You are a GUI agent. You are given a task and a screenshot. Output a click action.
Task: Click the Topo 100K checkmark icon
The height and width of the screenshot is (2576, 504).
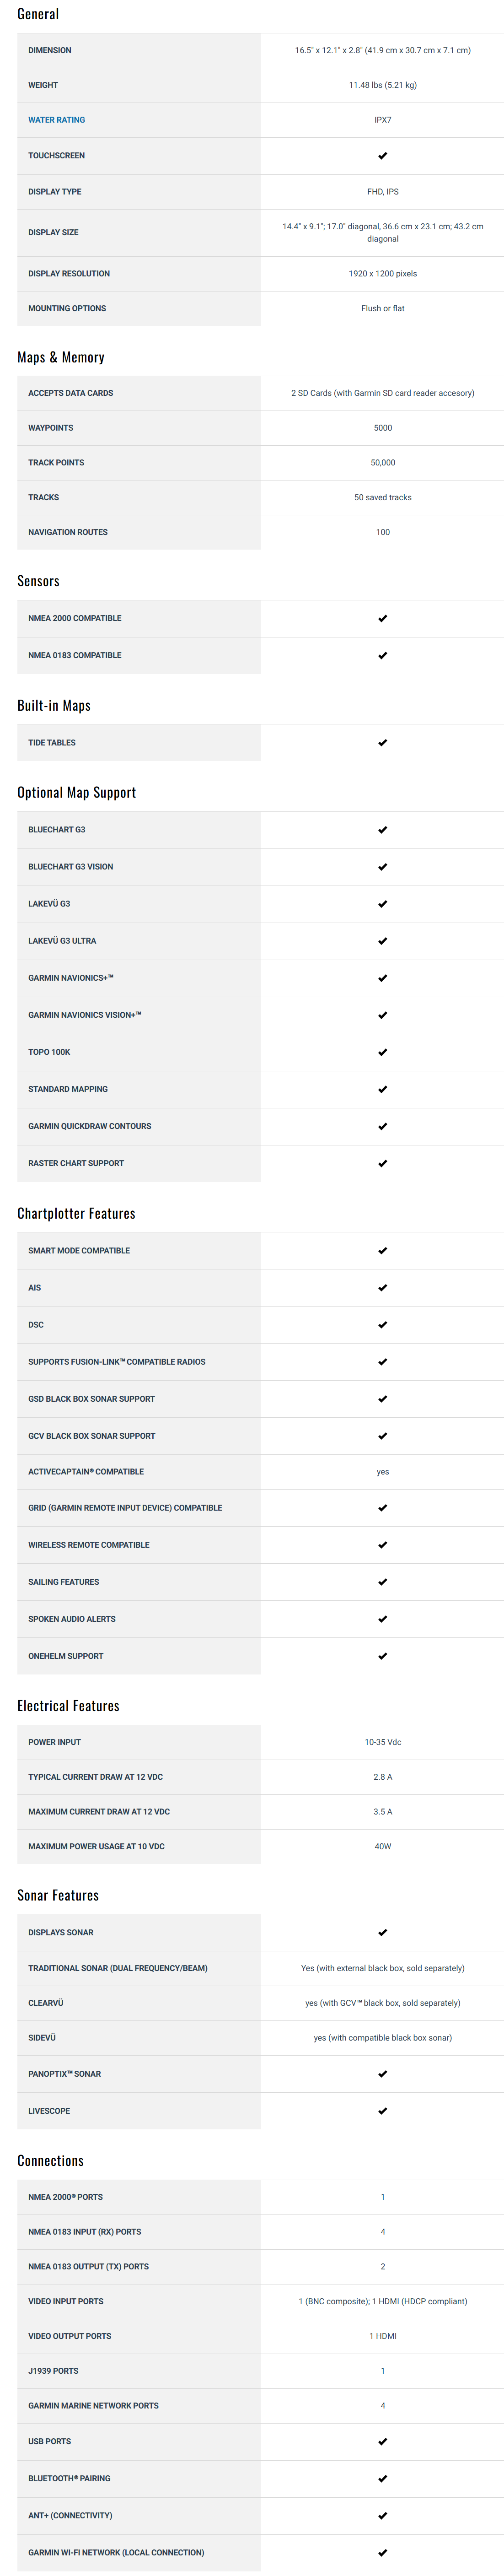tap(383, 1052)
